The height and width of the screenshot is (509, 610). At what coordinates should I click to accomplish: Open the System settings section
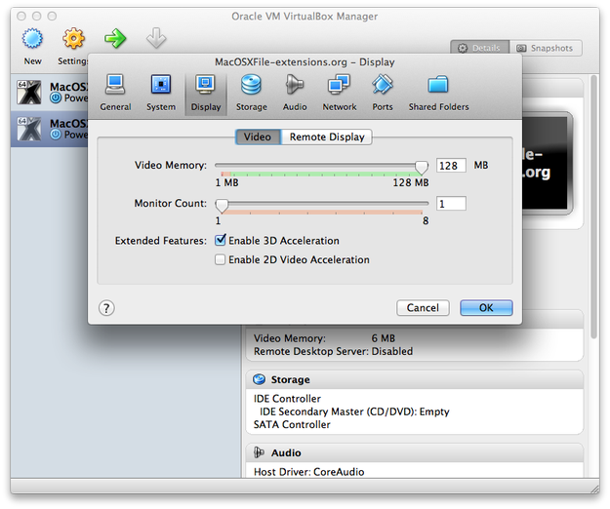point(161,93)
